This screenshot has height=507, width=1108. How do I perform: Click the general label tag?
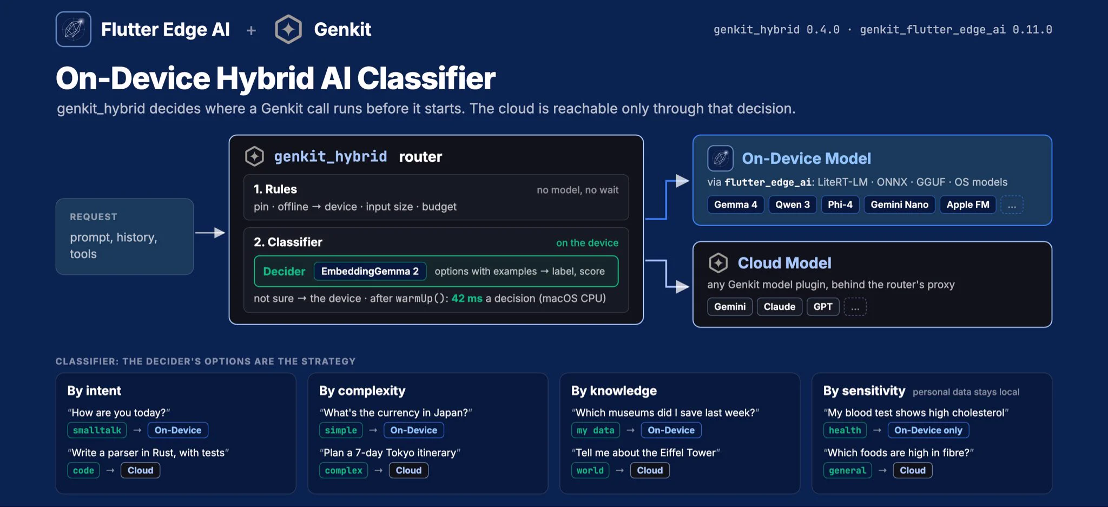(848, 470)
